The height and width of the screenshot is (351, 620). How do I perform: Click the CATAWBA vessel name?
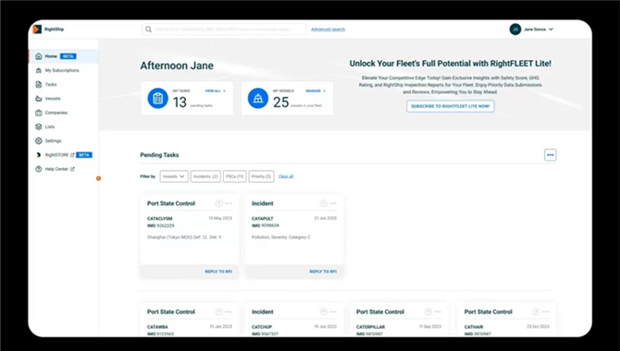[157, 327]
